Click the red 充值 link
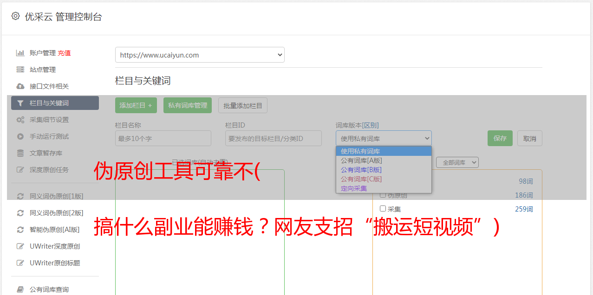The image size is (593, 295). coord(64,53)
